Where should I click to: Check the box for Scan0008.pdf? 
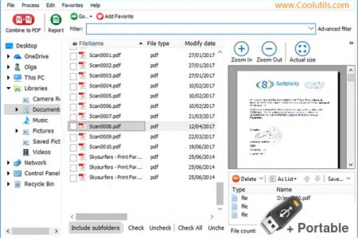coord(73,126)
